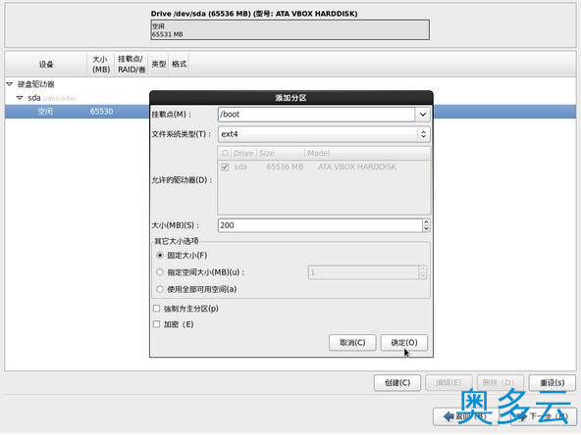581x435 pixels.
Task: Click the 类型 column header
Action: [159, 65]
